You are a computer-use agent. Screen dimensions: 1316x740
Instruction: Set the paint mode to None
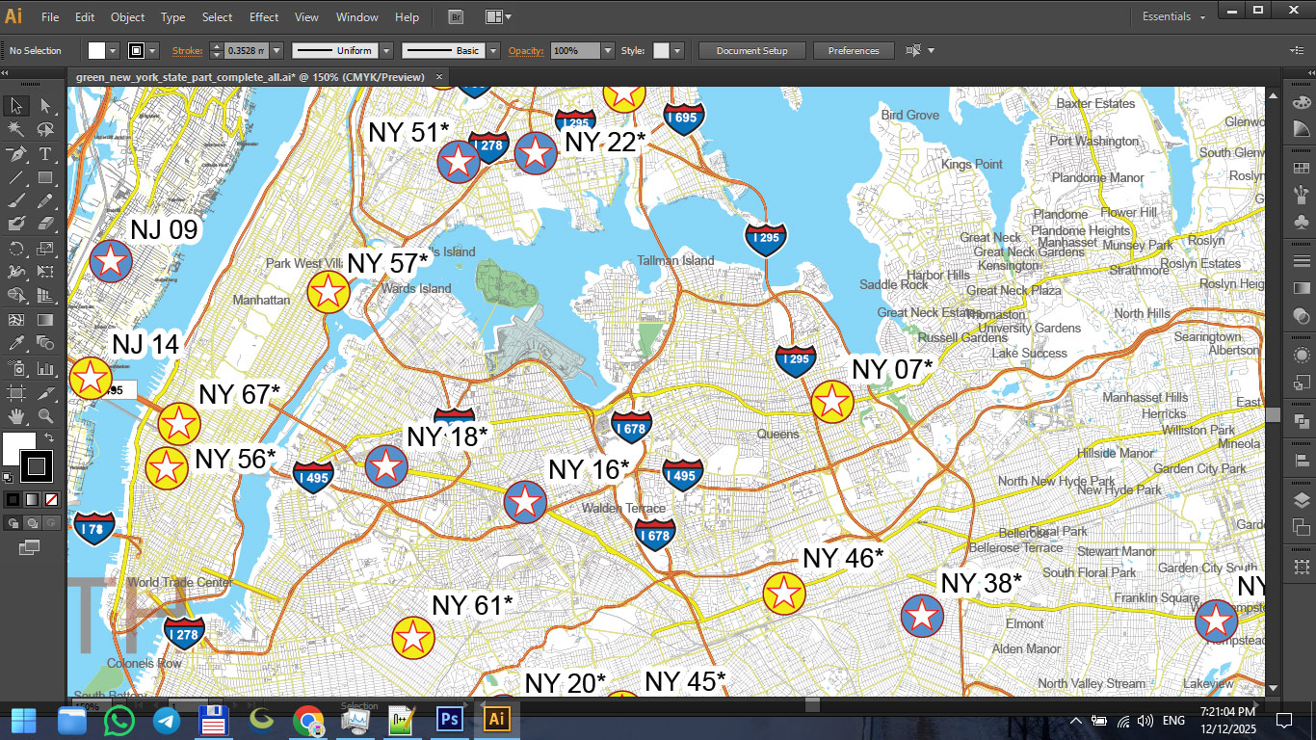52,499
